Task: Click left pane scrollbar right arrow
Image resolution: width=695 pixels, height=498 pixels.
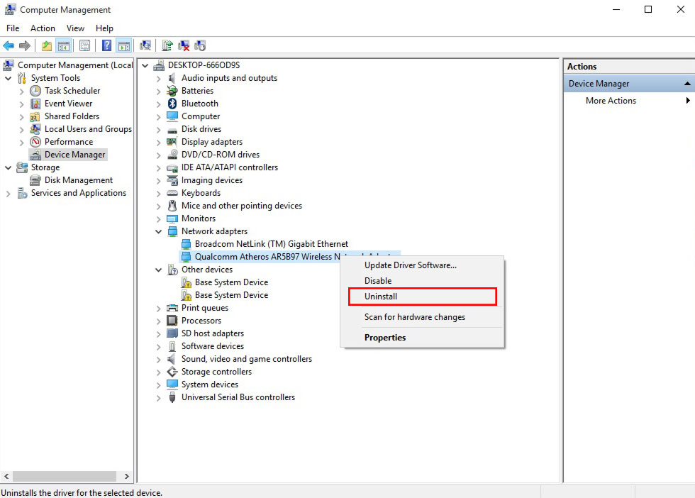Action: (x=127, y=476)
